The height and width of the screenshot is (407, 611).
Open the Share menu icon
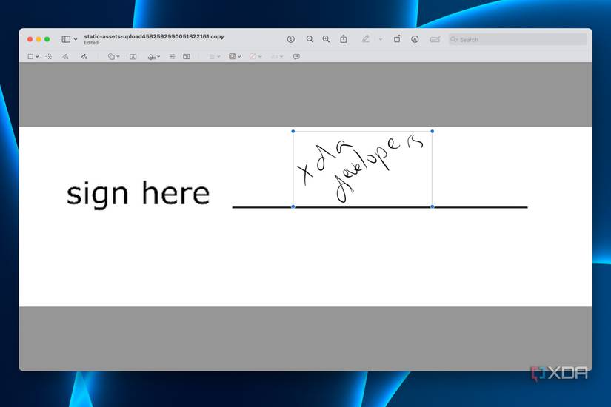[x=344, y=39]
